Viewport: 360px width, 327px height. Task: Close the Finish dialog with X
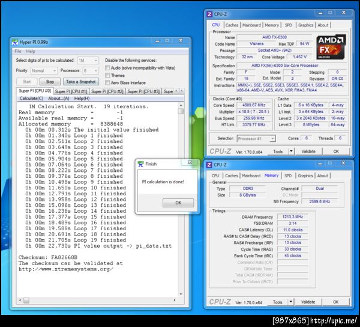coord(190,162)
